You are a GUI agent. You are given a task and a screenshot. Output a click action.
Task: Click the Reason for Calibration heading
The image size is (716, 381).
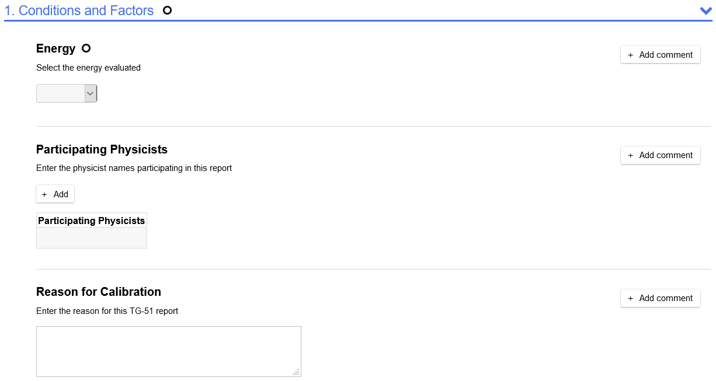[98, 292]
